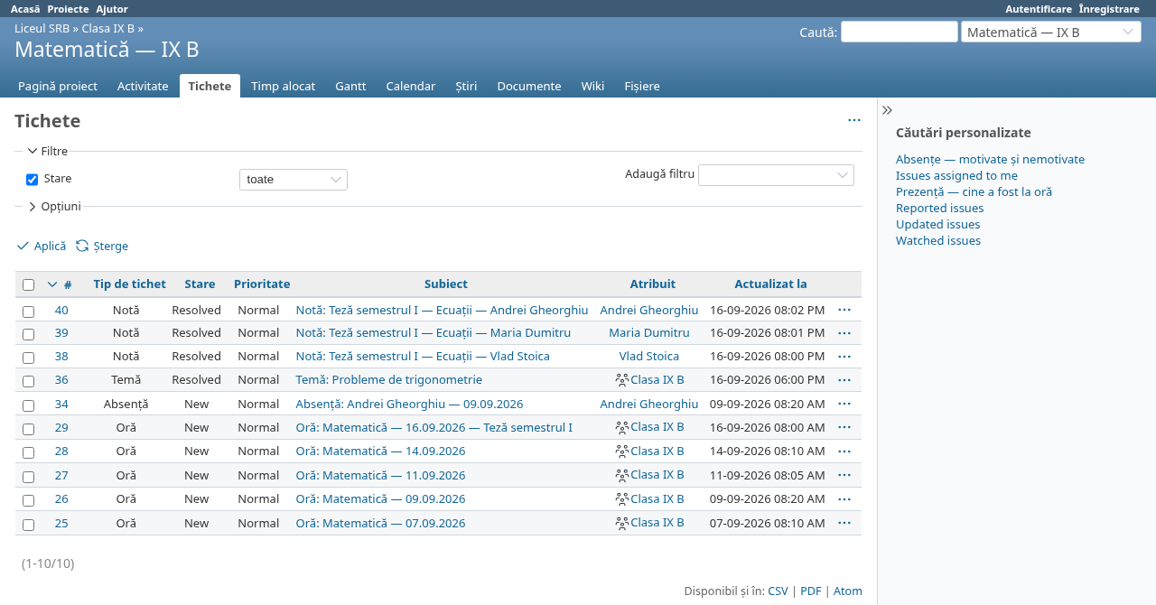This screenshot has height=605, width=1156.
Task: Open actions menu for ticket 28
Action: coord(844,451)
